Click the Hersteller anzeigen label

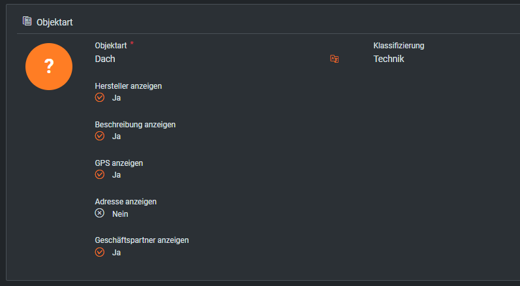[x=128, y=86]
